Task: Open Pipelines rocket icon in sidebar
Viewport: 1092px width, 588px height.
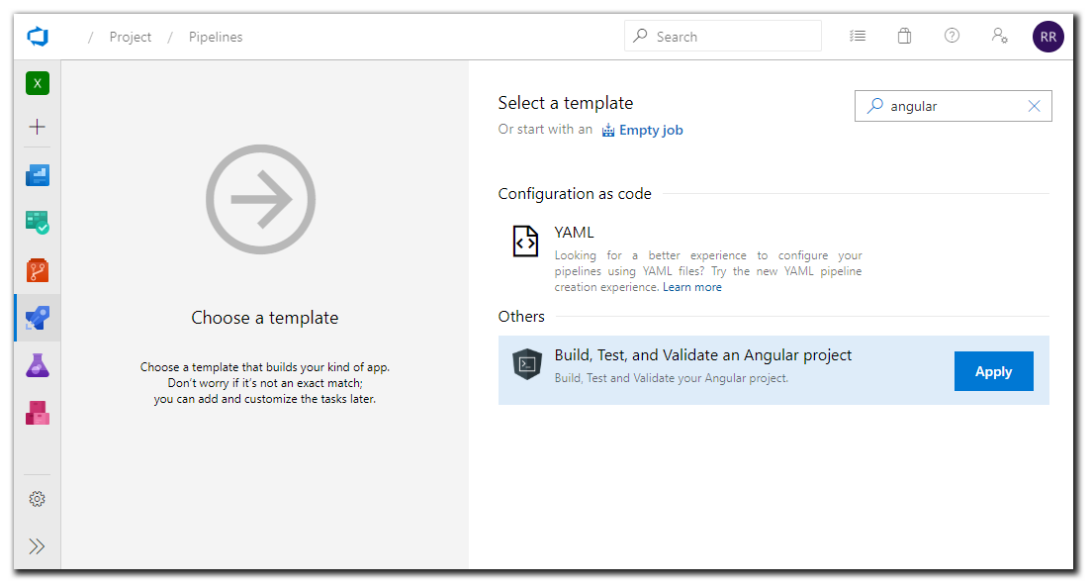Action: tap(38, 318)
